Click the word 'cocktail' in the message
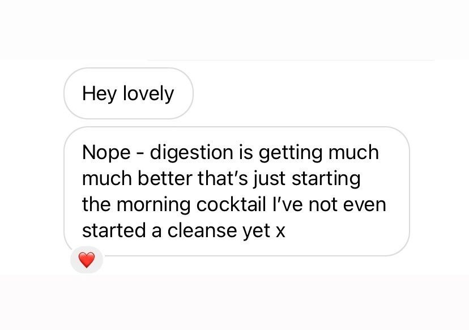469x330 pixels. pos(231,204)
